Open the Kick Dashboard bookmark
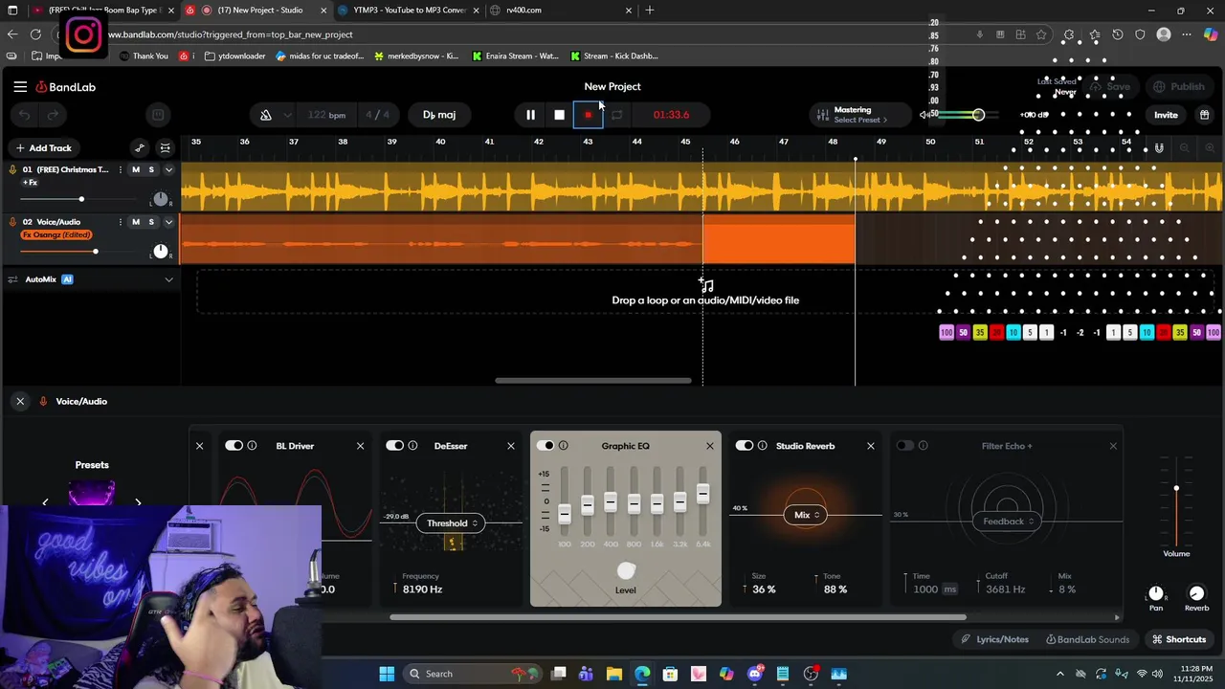1225x689 pixels. pyautogui.click(x=613, y=56)
